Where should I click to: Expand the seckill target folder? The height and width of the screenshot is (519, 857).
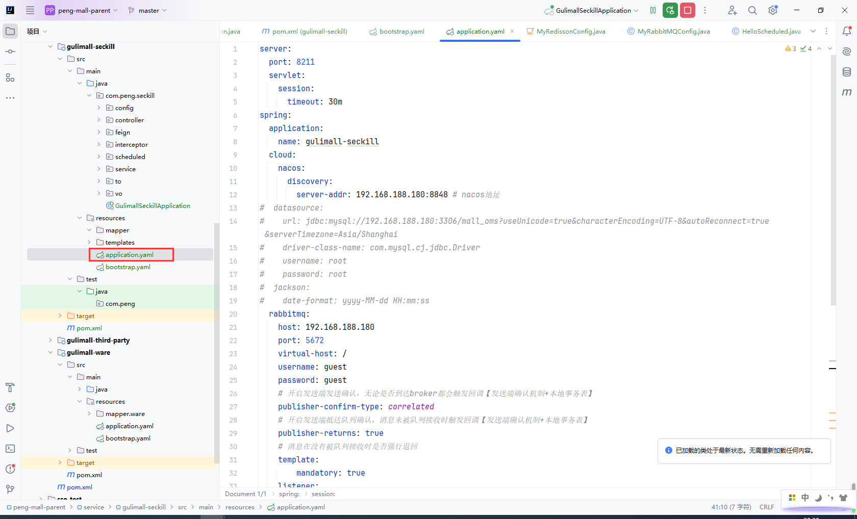[x=60, y=316]
